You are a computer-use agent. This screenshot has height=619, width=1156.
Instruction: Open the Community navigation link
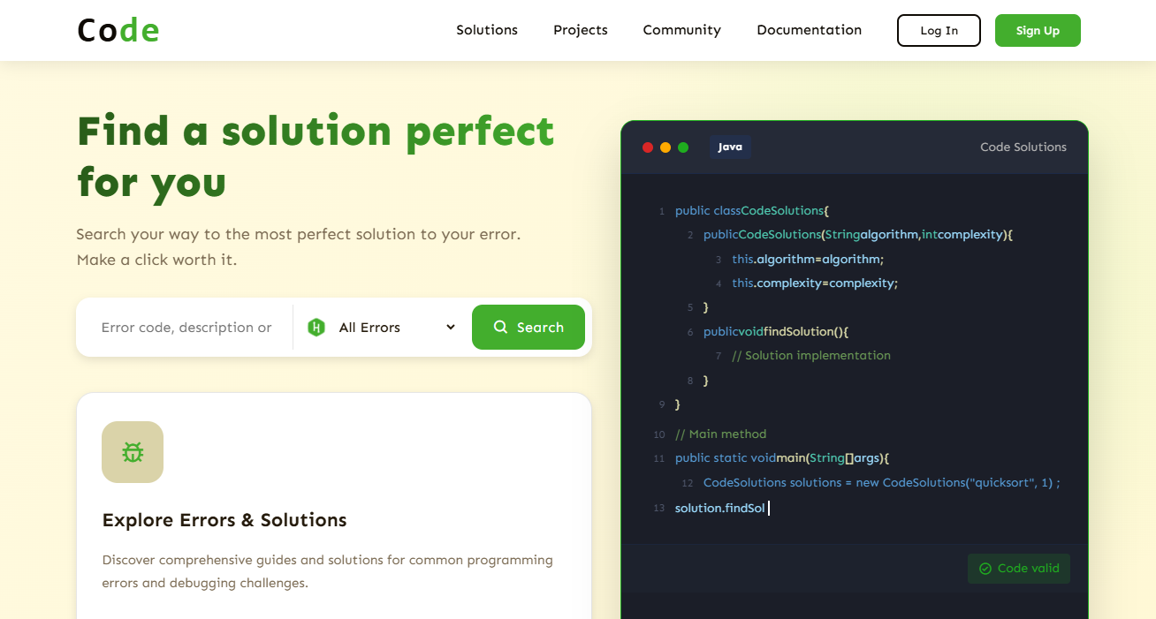[682, 30]
